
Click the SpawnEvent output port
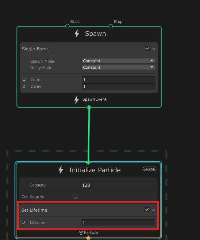[x=89, y=107]
